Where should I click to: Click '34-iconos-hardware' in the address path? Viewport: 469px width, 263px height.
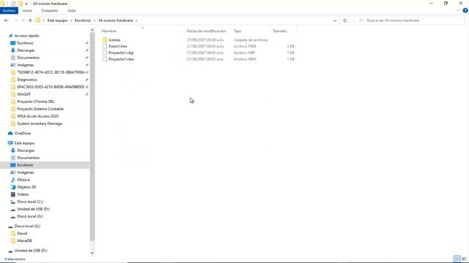pos(116,20)
